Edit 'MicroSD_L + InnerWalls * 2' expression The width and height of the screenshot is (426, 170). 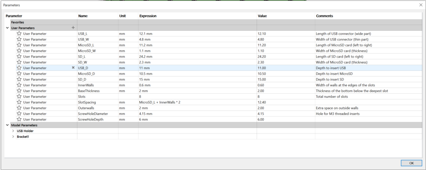pyautogui.click(x=198, y=102)
